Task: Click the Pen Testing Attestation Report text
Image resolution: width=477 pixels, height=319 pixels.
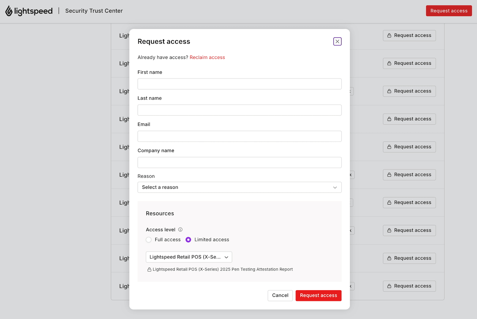Action: pos(222,269)
